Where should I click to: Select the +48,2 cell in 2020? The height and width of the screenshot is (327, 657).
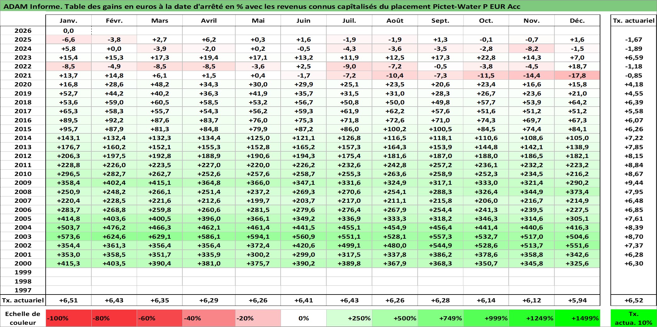tap(160, 84)
